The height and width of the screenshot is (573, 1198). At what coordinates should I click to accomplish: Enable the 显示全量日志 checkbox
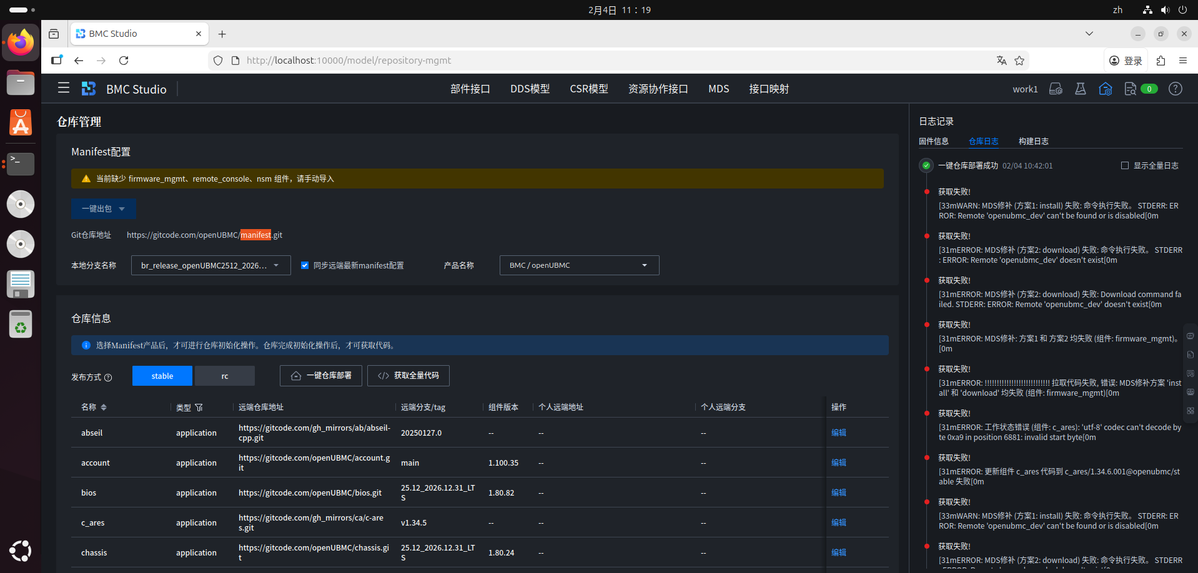point(1124,166)
